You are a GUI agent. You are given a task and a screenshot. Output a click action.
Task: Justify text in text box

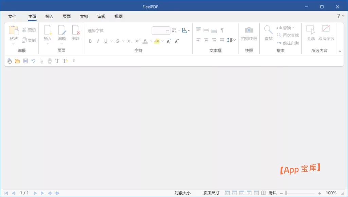[x=222, y=40]
